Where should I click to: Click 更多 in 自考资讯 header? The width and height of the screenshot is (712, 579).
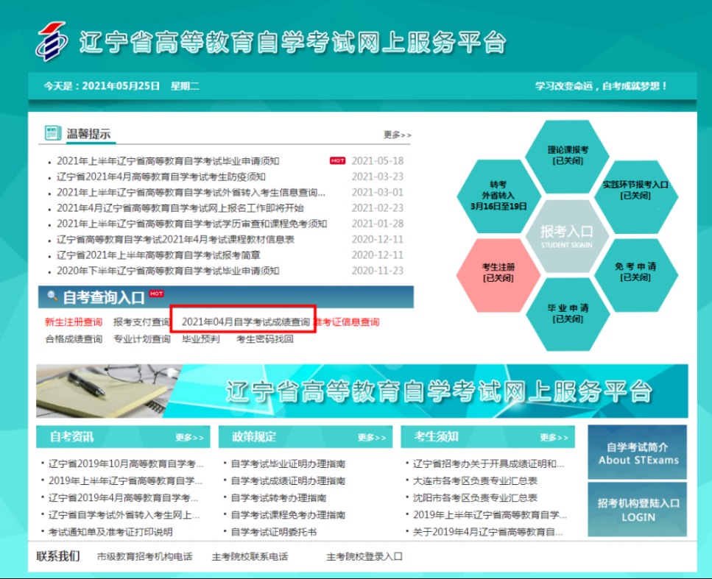(x=190, y=438)
